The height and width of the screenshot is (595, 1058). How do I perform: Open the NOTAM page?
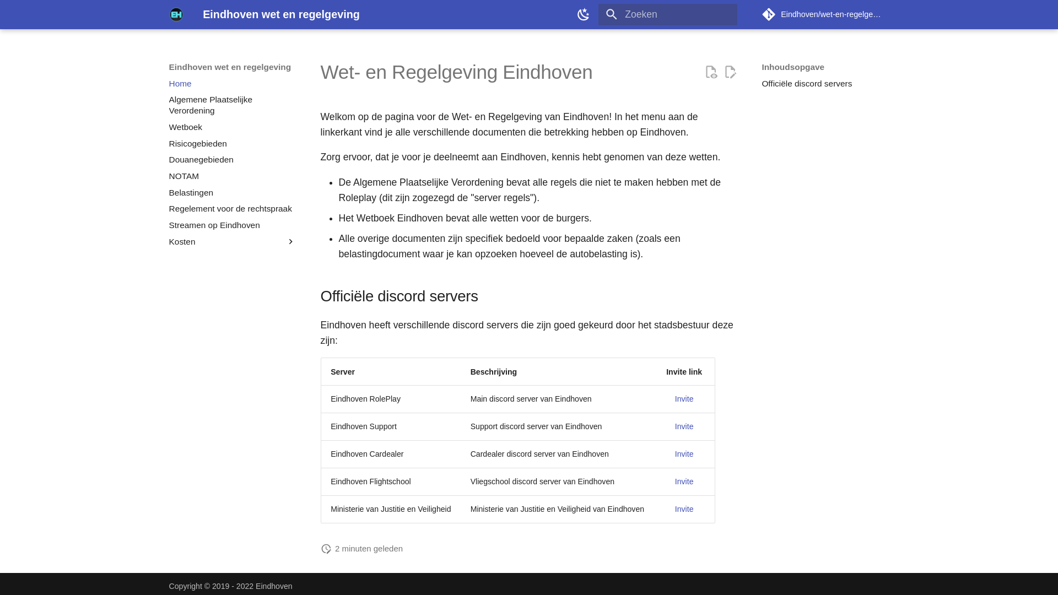[x=184, y=176]
